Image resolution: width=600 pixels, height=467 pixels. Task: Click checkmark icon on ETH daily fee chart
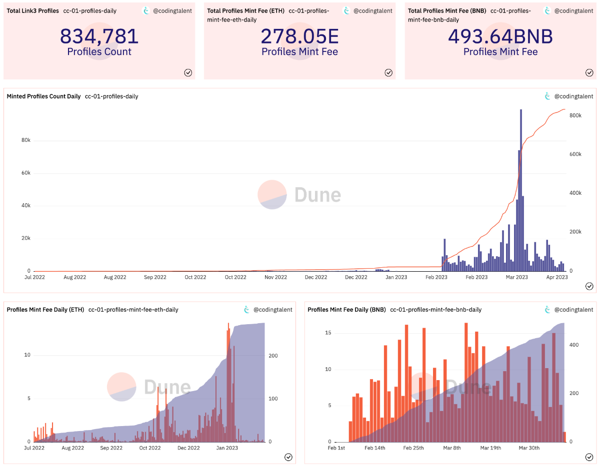point(288,457)
